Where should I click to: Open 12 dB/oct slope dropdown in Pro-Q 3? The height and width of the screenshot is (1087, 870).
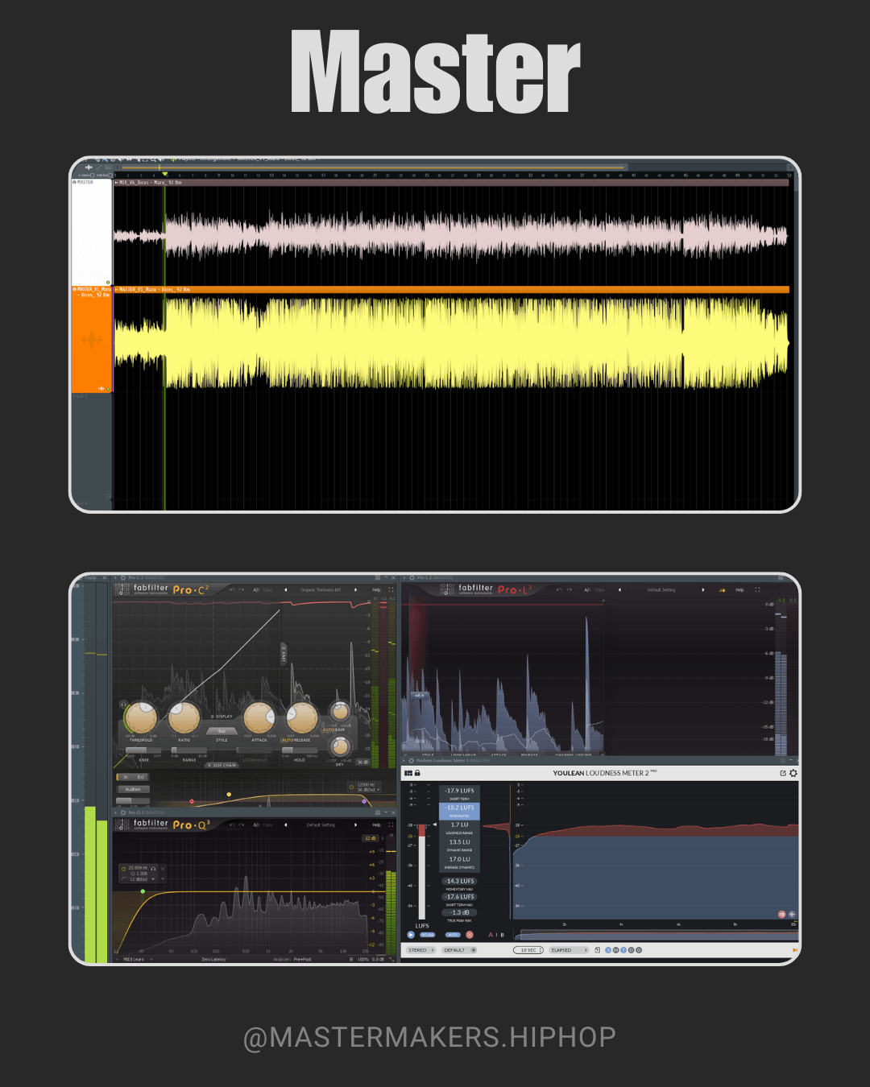pos(141,879)
